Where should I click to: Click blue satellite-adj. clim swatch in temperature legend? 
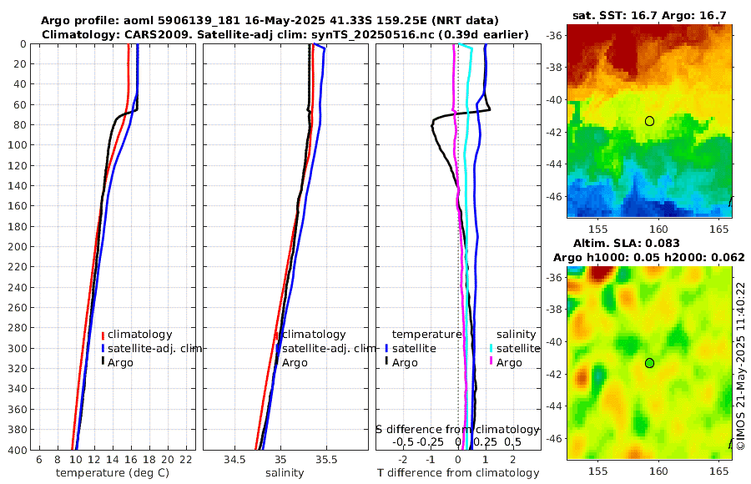(x=103, y=349)
